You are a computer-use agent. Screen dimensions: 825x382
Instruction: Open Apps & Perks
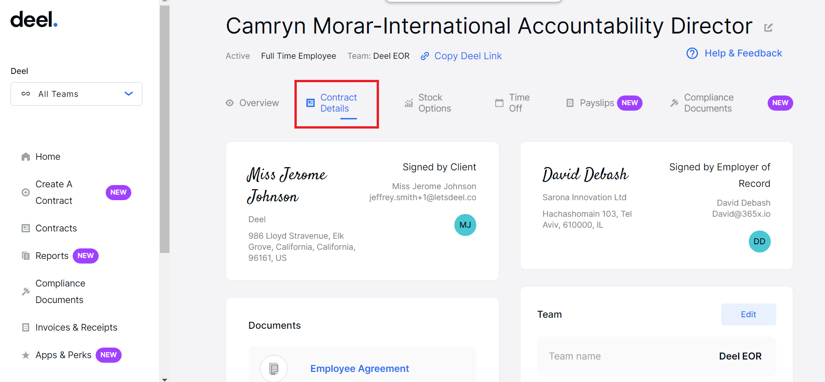point(63,355)
